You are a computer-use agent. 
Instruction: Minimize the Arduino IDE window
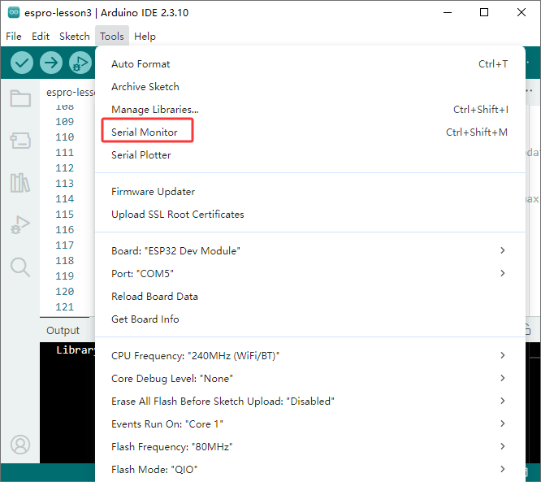click(448, 12)
